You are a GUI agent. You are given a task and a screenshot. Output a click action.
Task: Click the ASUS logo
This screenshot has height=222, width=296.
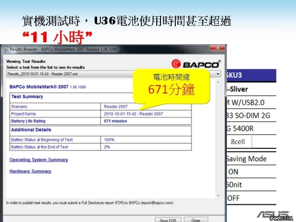click(x=273, y=215)
